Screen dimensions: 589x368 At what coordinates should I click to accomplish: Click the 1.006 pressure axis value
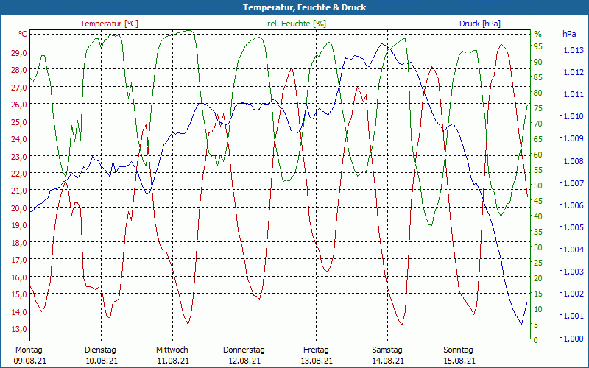(574, 205)
